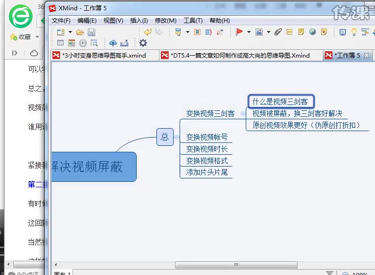The height and width of the screenshot is (275, 375).
Task: Switch to the 3小时变身思维导图高手.xmind tab
Action: [x=104, y=55]
